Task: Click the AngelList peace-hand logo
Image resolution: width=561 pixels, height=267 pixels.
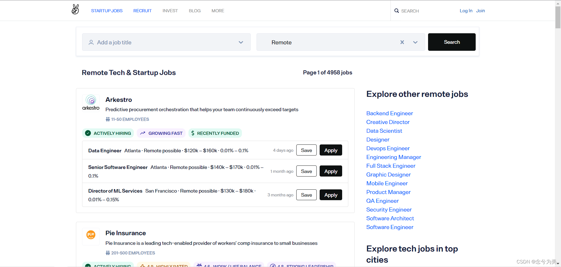Action: tap(75, 9)
